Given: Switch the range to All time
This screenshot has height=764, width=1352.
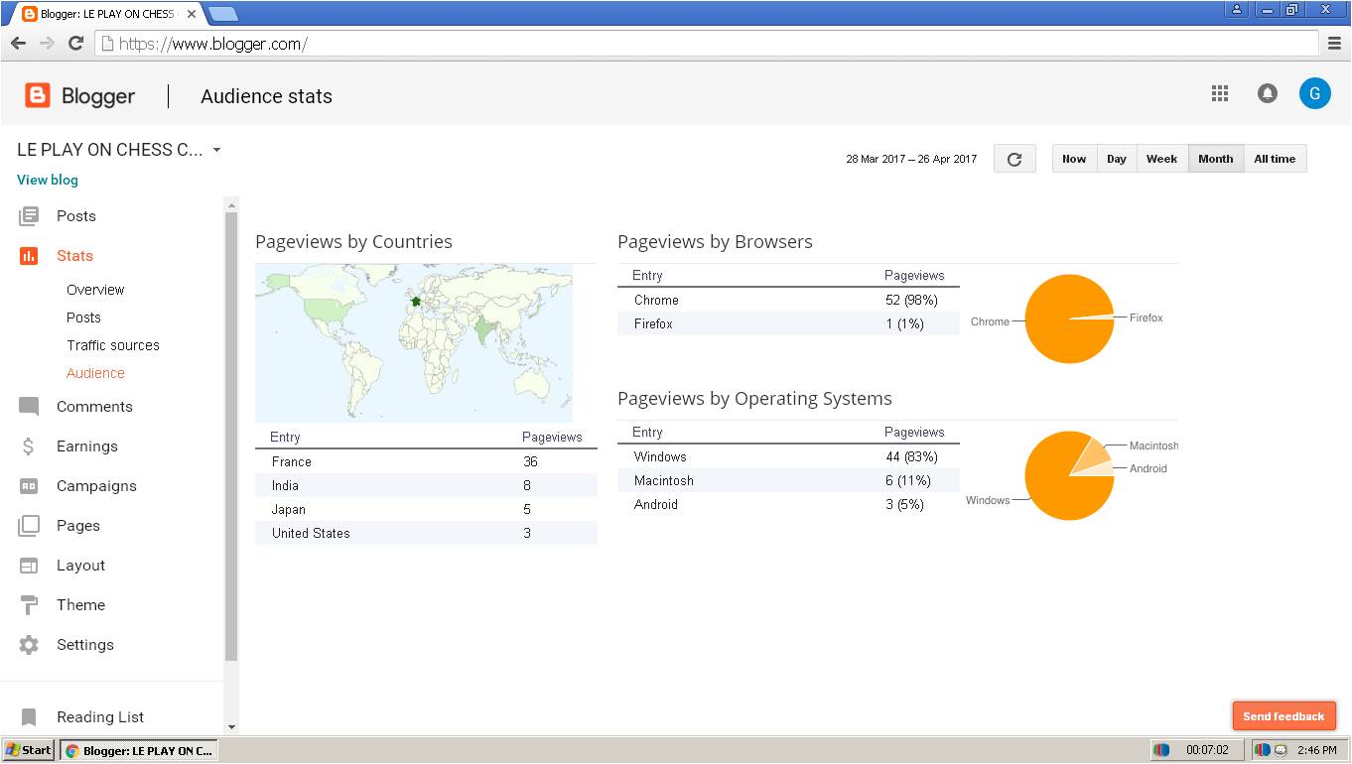Looking at the screenshot, I should (1275, 159).
